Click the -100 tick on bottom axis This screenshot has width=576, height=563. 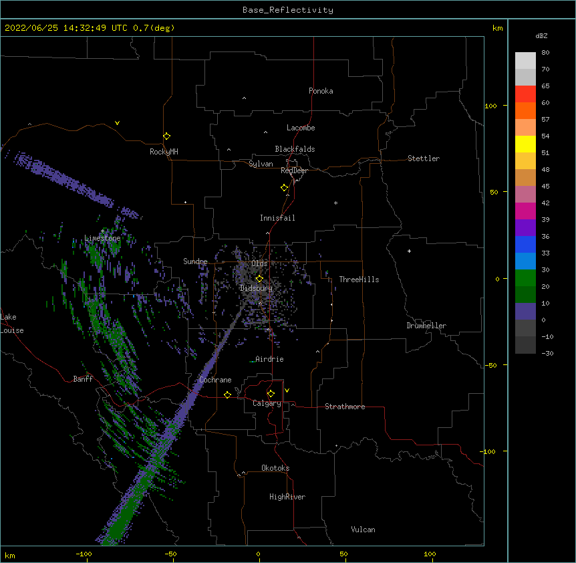[x=84, y=554]
